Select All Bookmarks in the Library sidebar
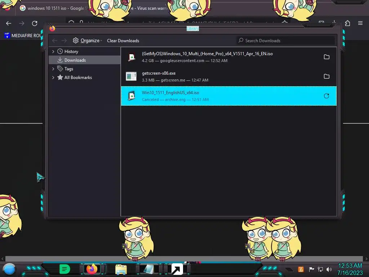 [x=84, y=77]
